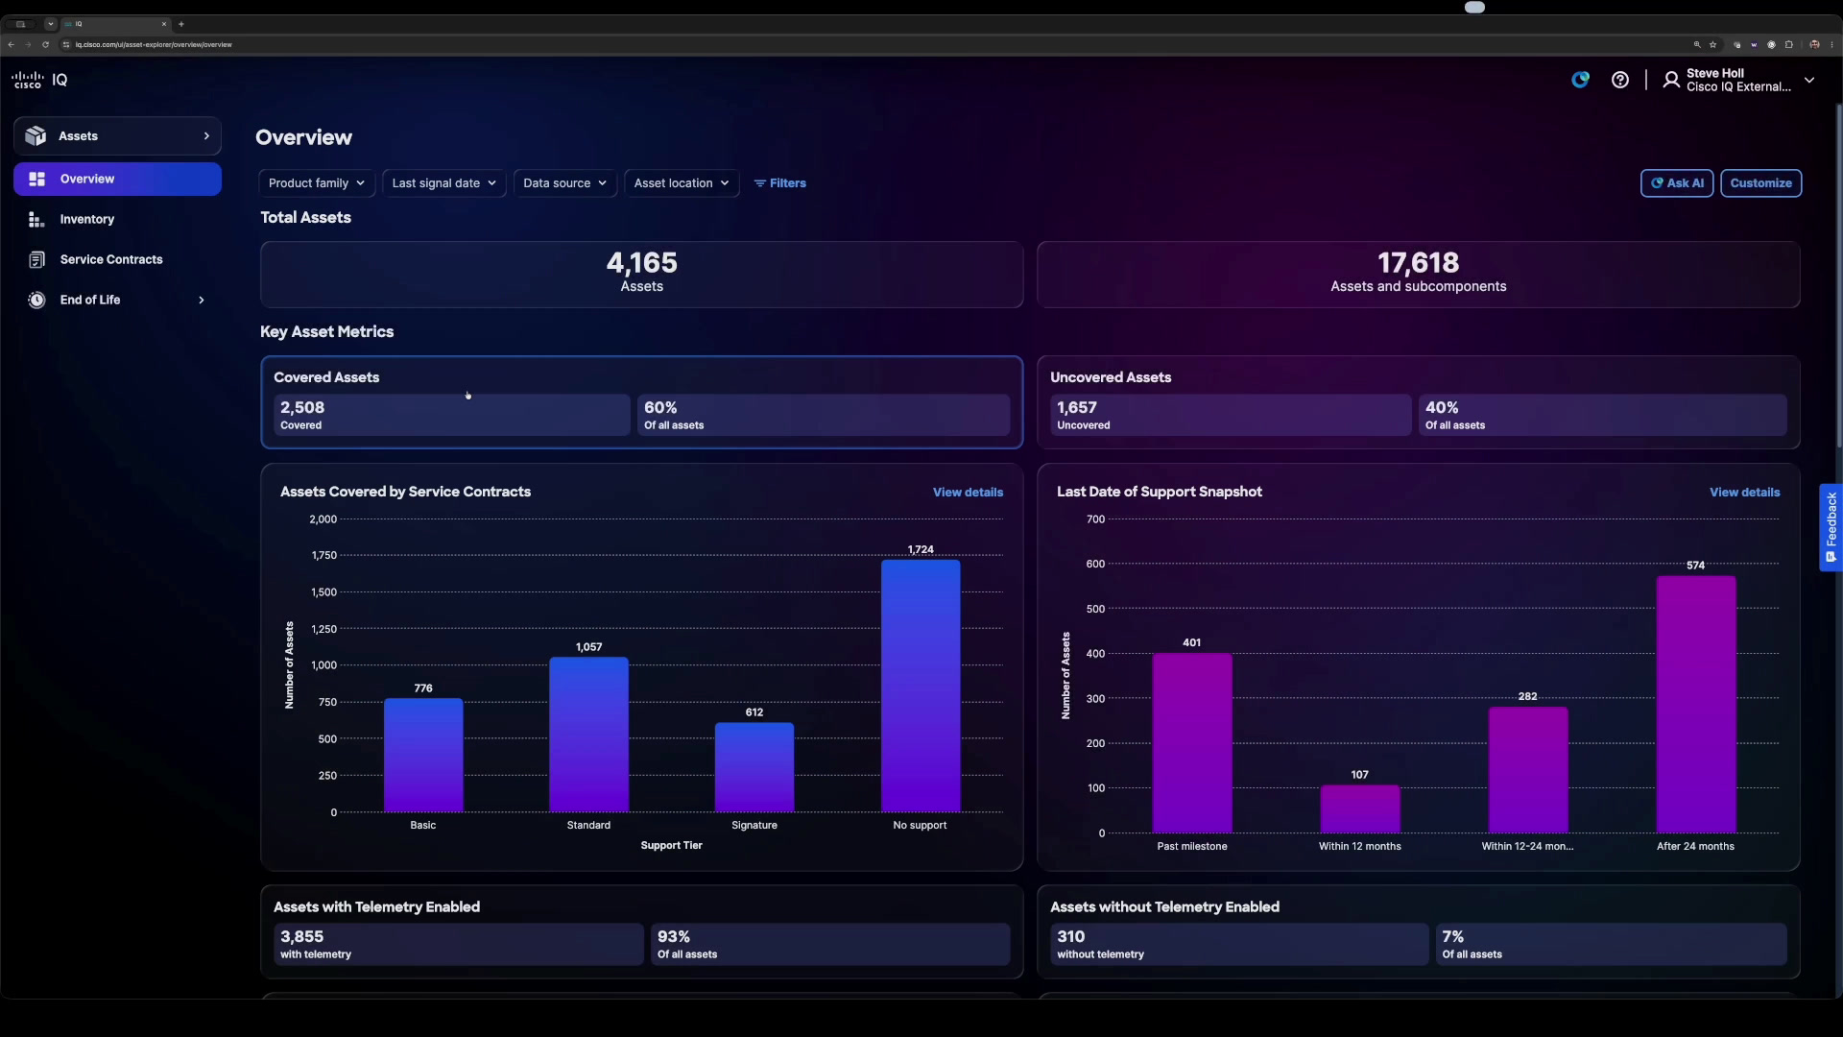Click the Ask AI button
This screenshot has height=1037, width=1843.
pyautogui.click(x=1676, y=183)
